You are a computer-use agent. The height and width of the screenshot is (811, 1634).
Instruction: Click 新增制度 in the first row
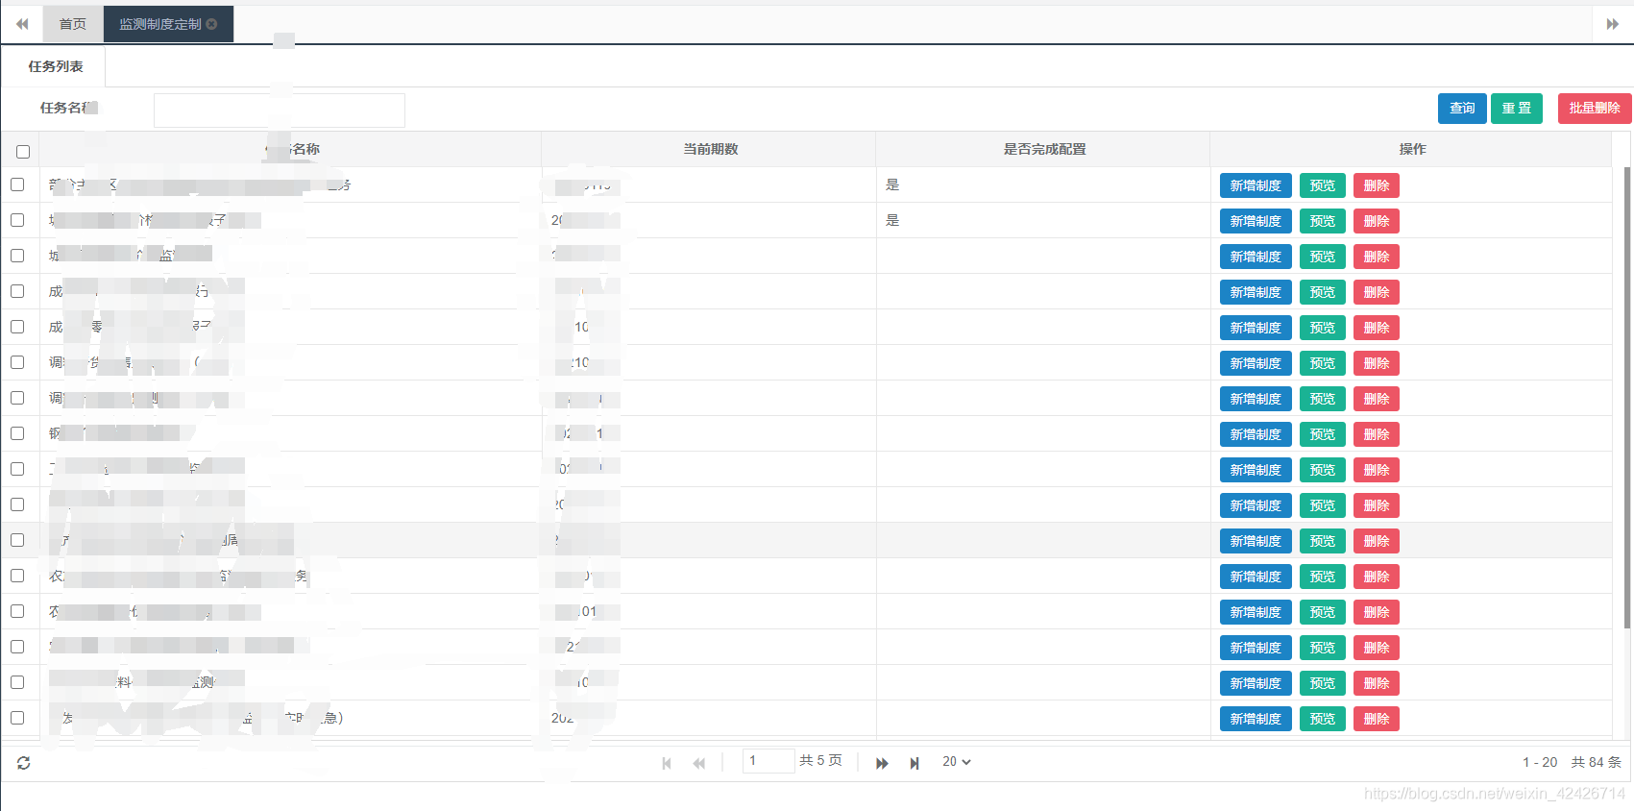[1256, 185]
